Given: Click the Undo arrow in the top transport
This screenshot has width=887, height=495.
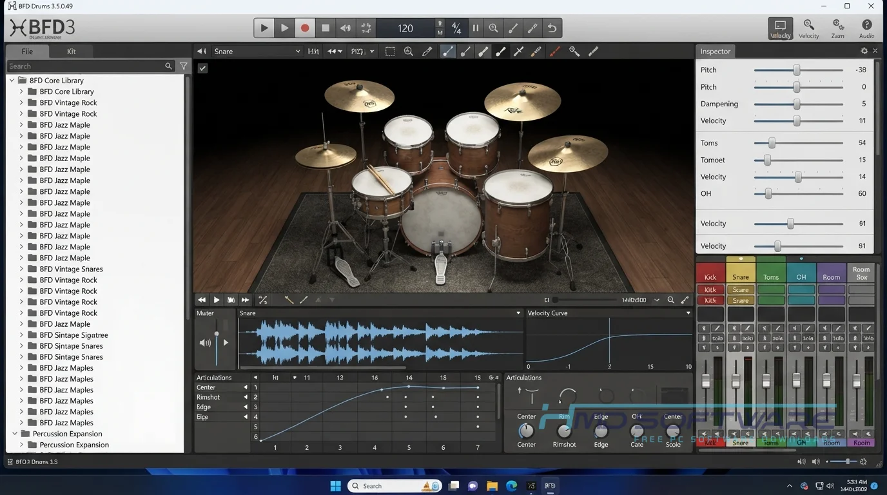Looking at the screenshot, I should coord(552,28).
